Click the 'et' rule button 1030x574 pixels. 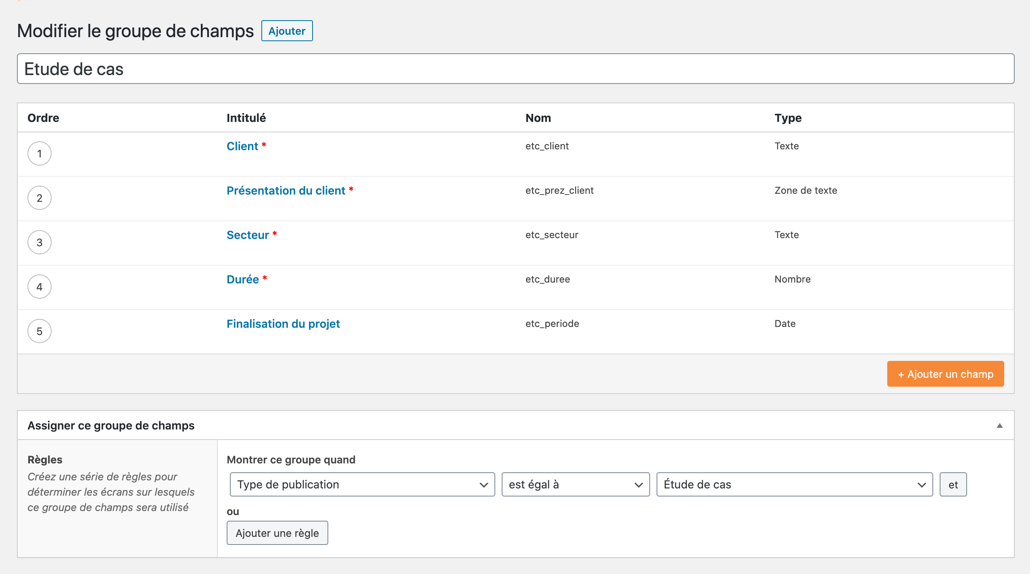pos(953,484)
